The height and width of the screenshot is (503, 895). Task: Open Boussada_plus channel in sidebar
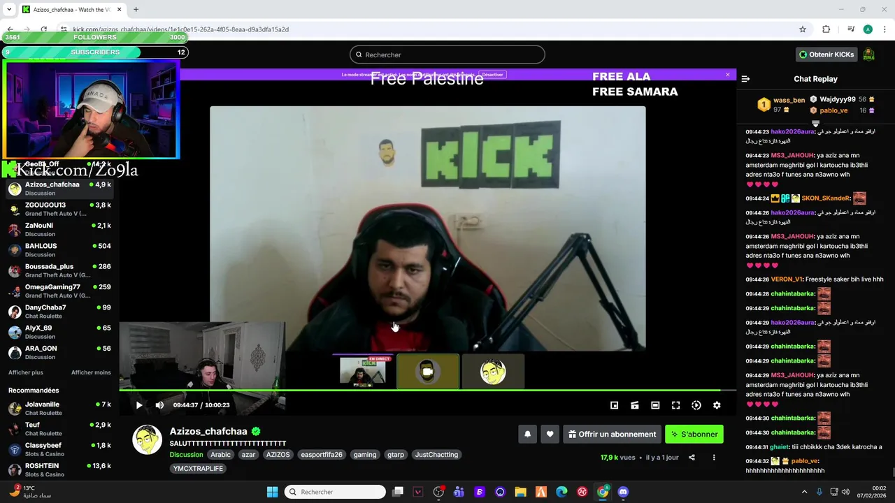click(x=59, y=270)
